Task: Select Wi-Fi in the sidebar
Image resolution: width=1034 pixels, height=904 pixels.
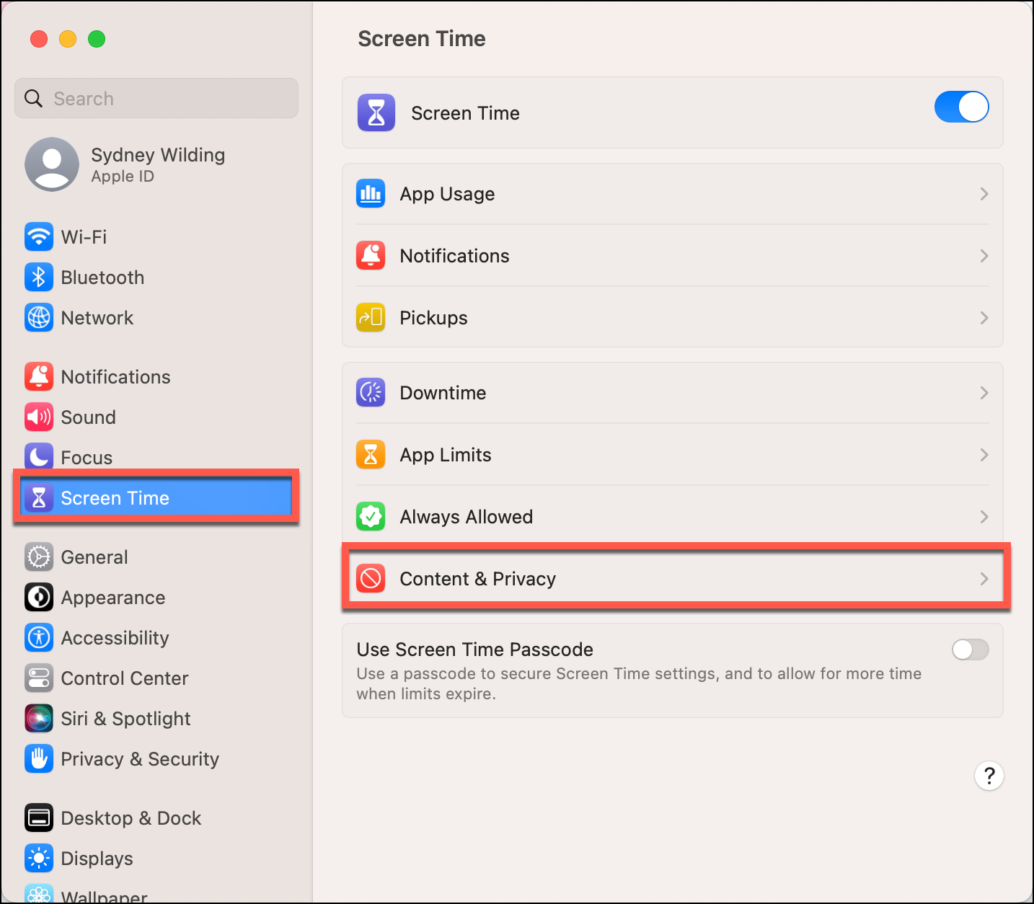Action: click(x=156, y=236)
